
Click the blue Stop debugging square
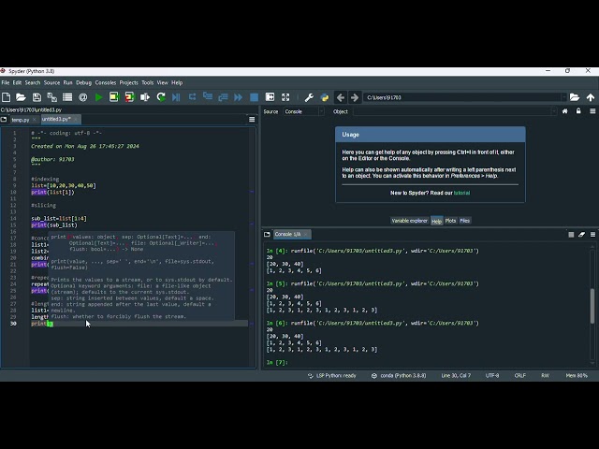254,97
